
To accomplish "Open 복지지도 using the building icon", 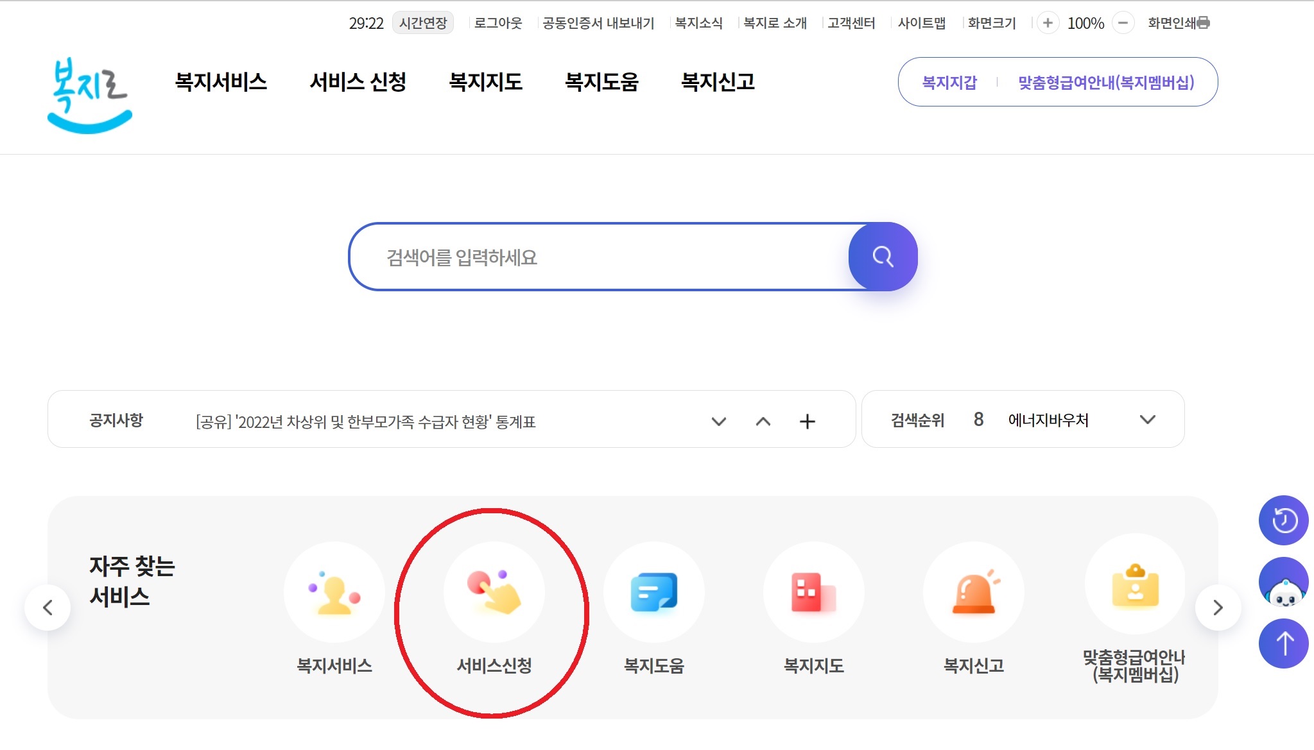I will click(813, 592).
